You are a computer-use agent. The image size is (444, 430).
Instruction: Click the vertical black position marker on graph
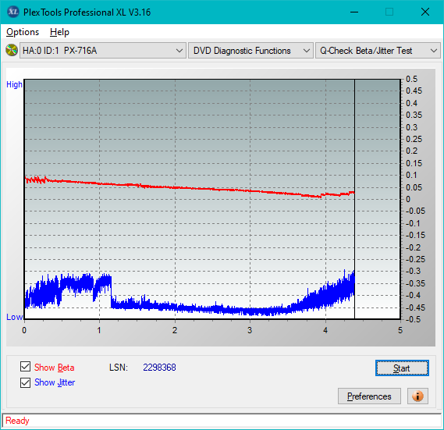(354, 198)
